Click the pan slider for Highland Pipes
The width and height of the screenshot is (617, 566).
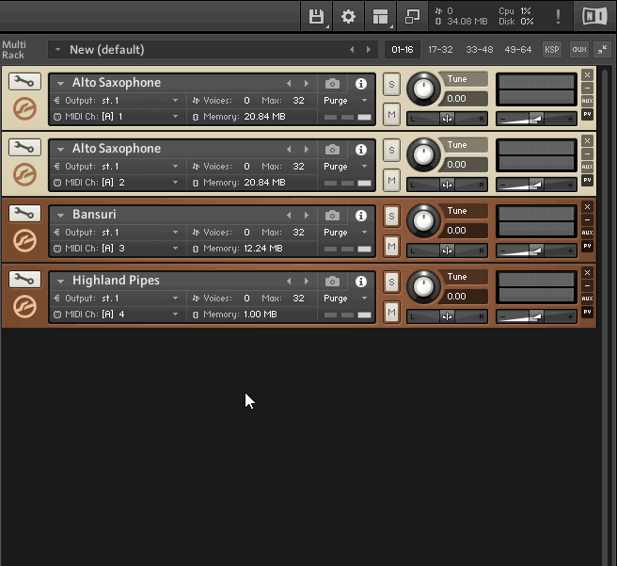[x=447, y=316]
